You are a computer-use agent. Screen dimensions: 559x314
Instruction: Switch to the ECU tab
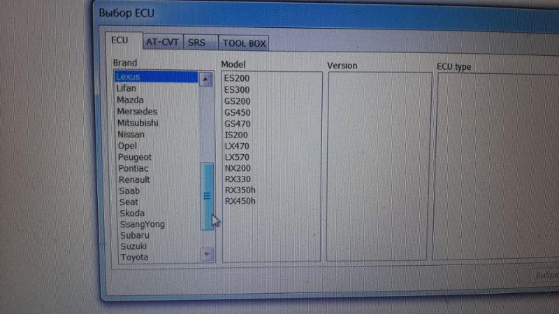(x=124, y=40)
